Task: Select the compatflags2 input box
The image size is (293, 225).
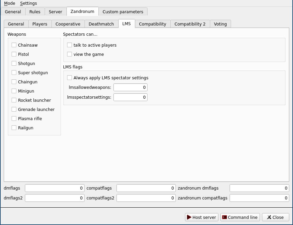Action: tap(146, 198)
